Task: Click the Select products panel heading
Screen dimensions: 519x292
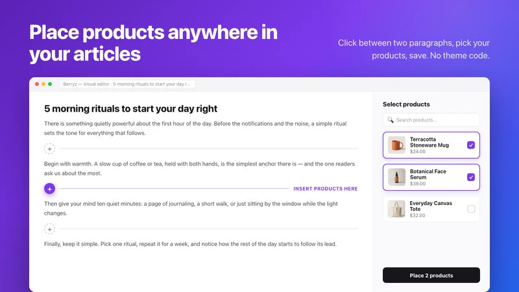Action: pyautogui.click(x=406, y=104)
